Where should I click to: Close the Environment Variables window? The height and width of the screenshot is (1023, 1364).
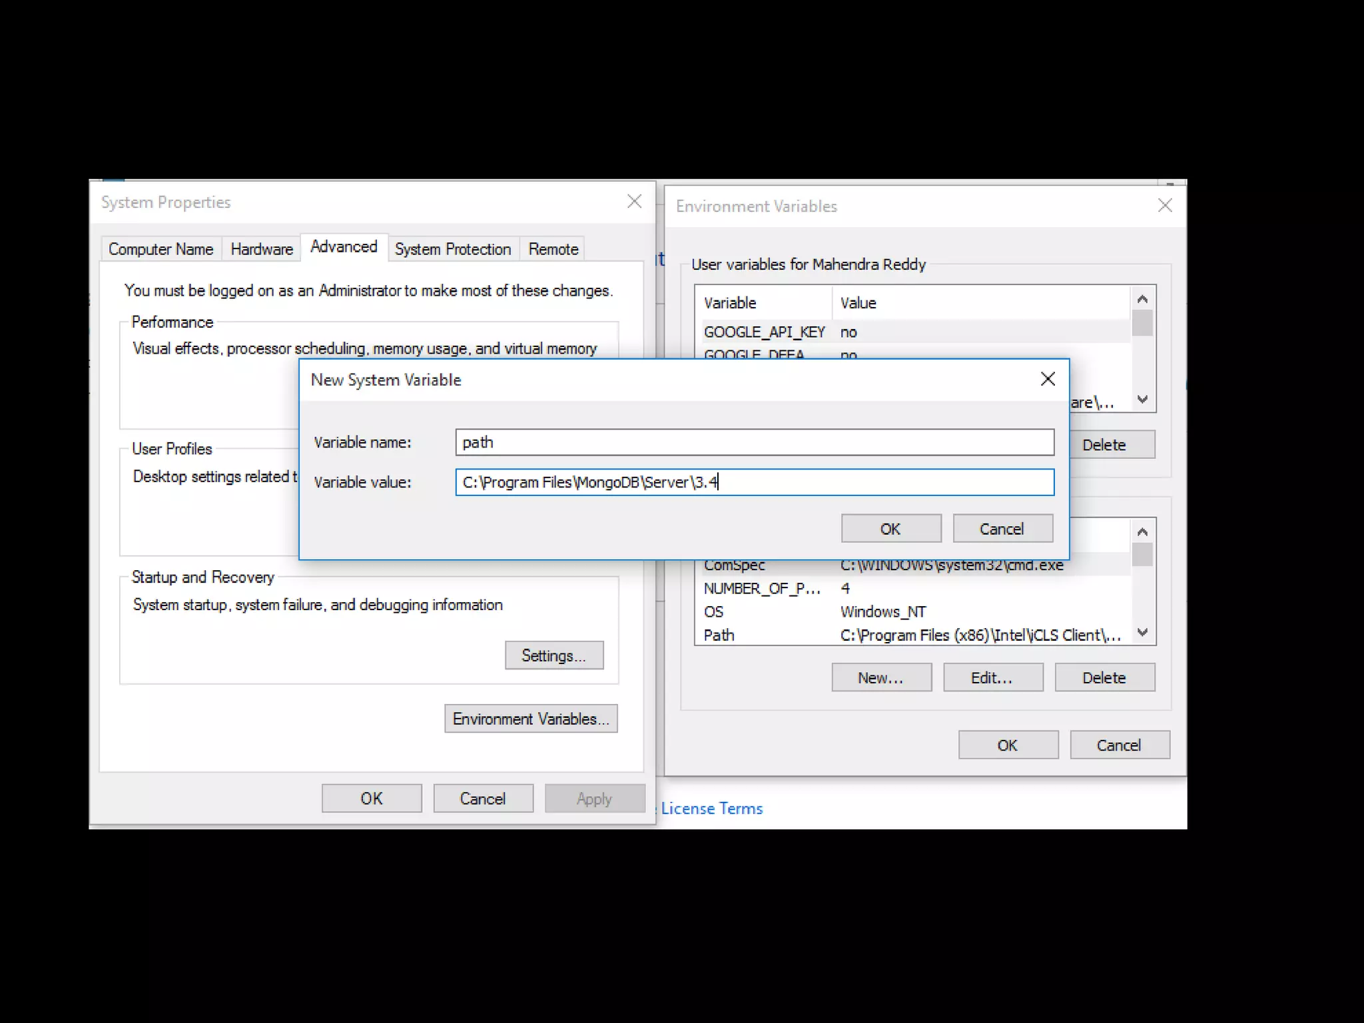1164,205
